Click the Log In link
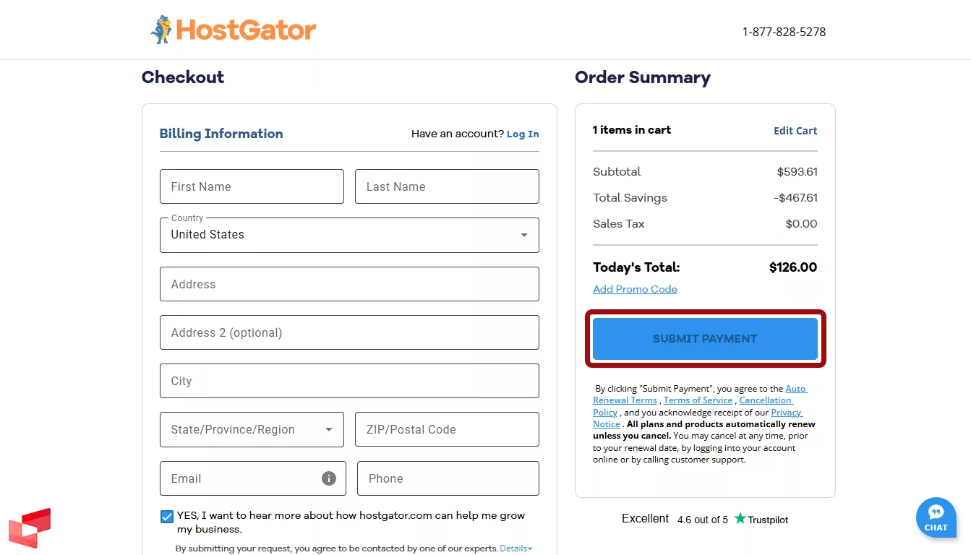The image size is (971, 555). (x=522, y=134)
